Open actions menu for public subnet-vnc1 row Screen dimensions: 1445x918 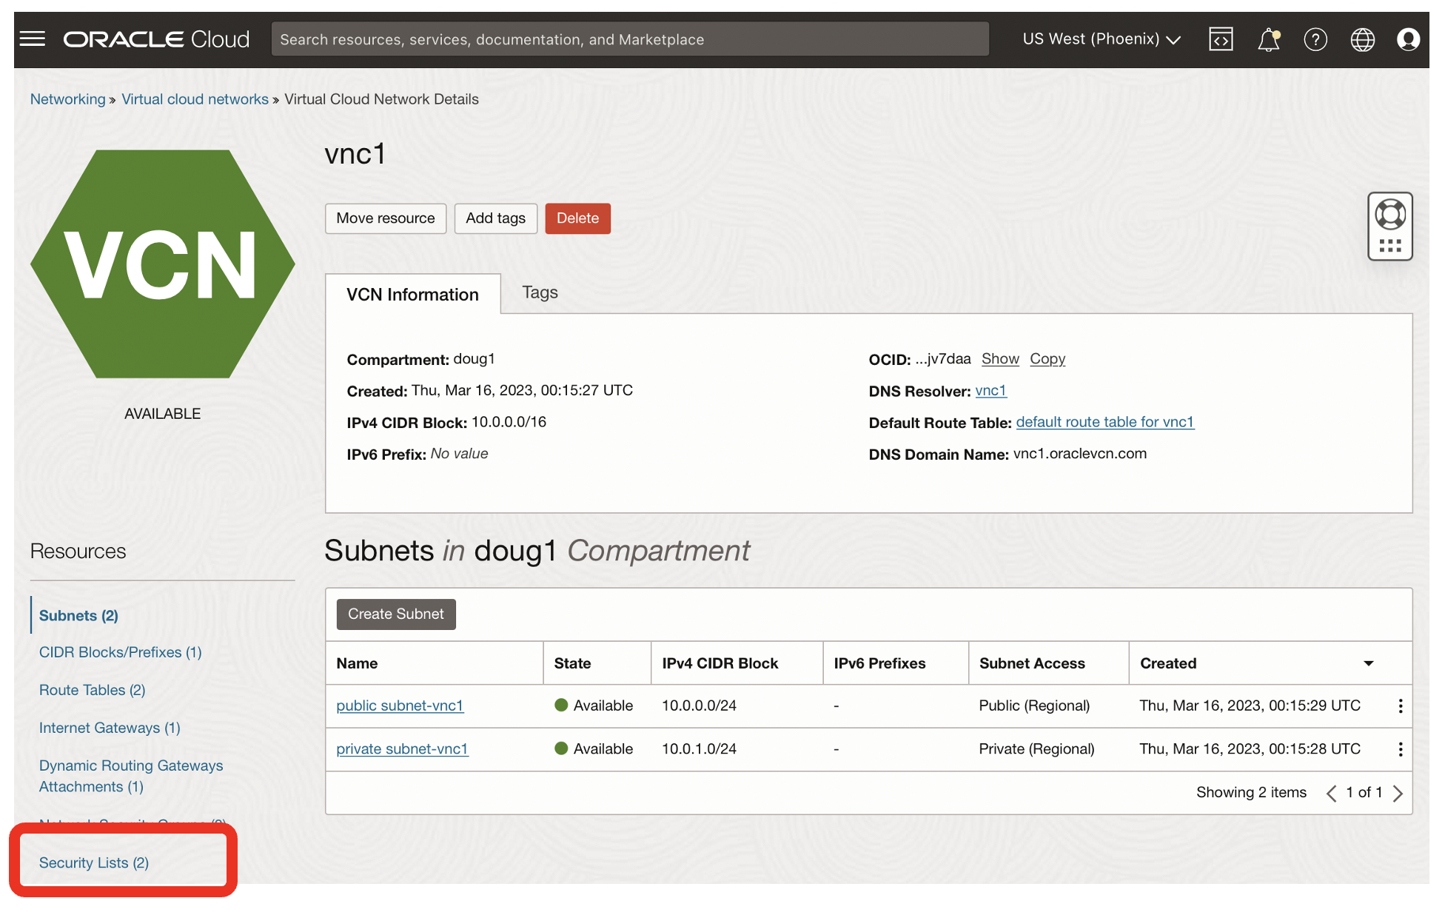(x=1400, y=706)
